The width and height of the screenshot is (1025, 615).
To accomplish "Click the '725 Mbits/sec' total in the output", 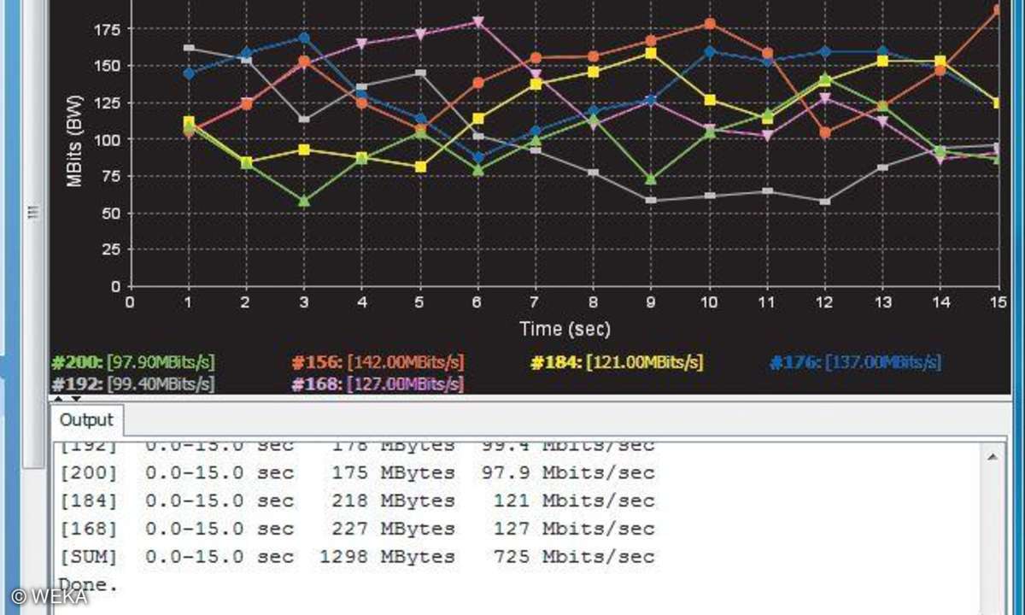I will click(575, 557).
